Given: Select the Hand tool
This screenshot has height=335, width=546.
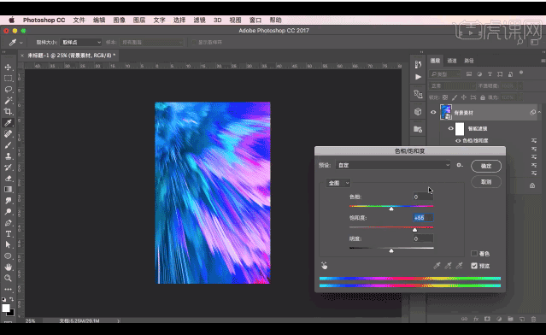Looking at the screenshot, I should 8,267.
